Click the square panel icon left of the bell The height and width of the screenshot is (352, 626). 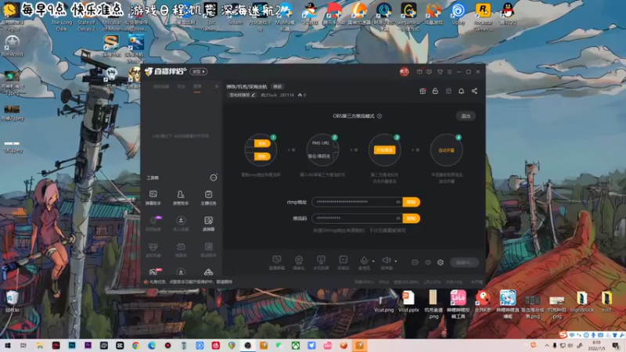pyautogui.click(x=448, y=91)
